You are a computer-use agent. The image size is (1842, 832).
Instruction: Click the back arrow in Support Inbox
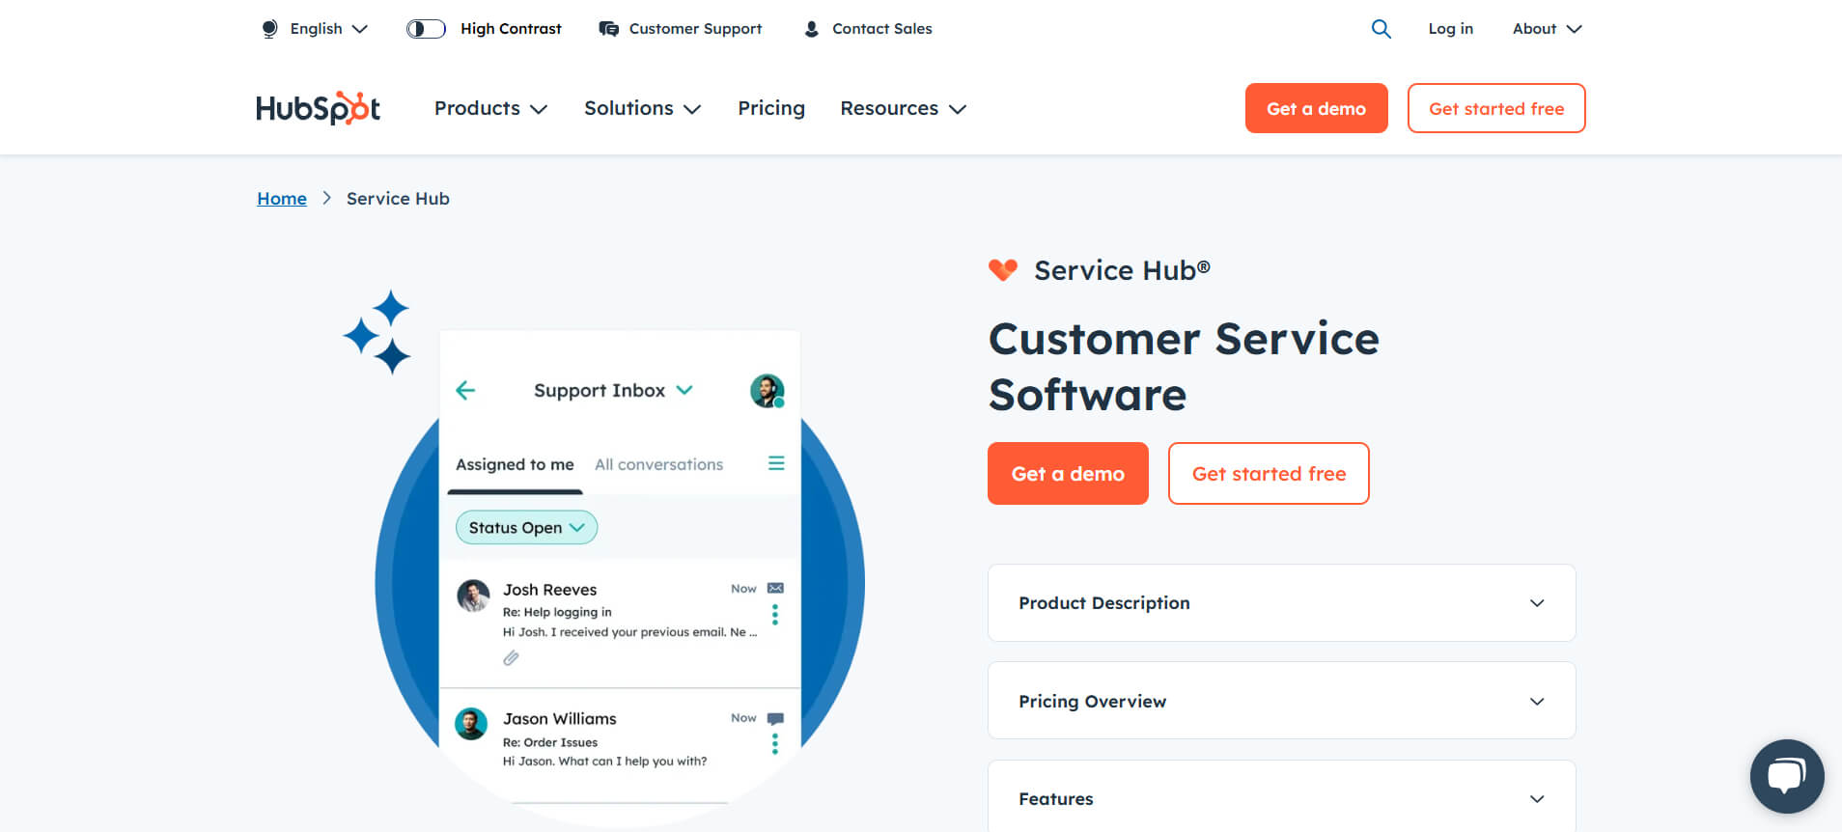pyautogui.click(x=465, y=390)
